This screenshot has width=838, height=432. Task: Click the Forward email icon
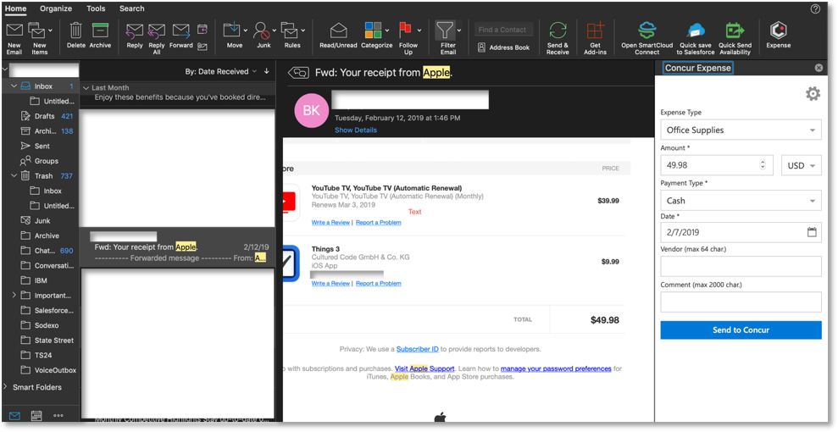(181, 31)
